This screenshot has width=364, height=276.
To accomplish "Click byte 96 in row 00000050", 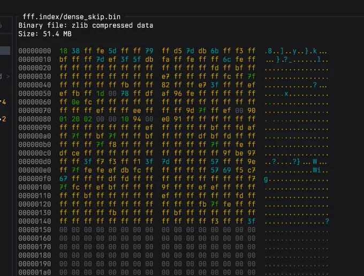I will [178, 94].
